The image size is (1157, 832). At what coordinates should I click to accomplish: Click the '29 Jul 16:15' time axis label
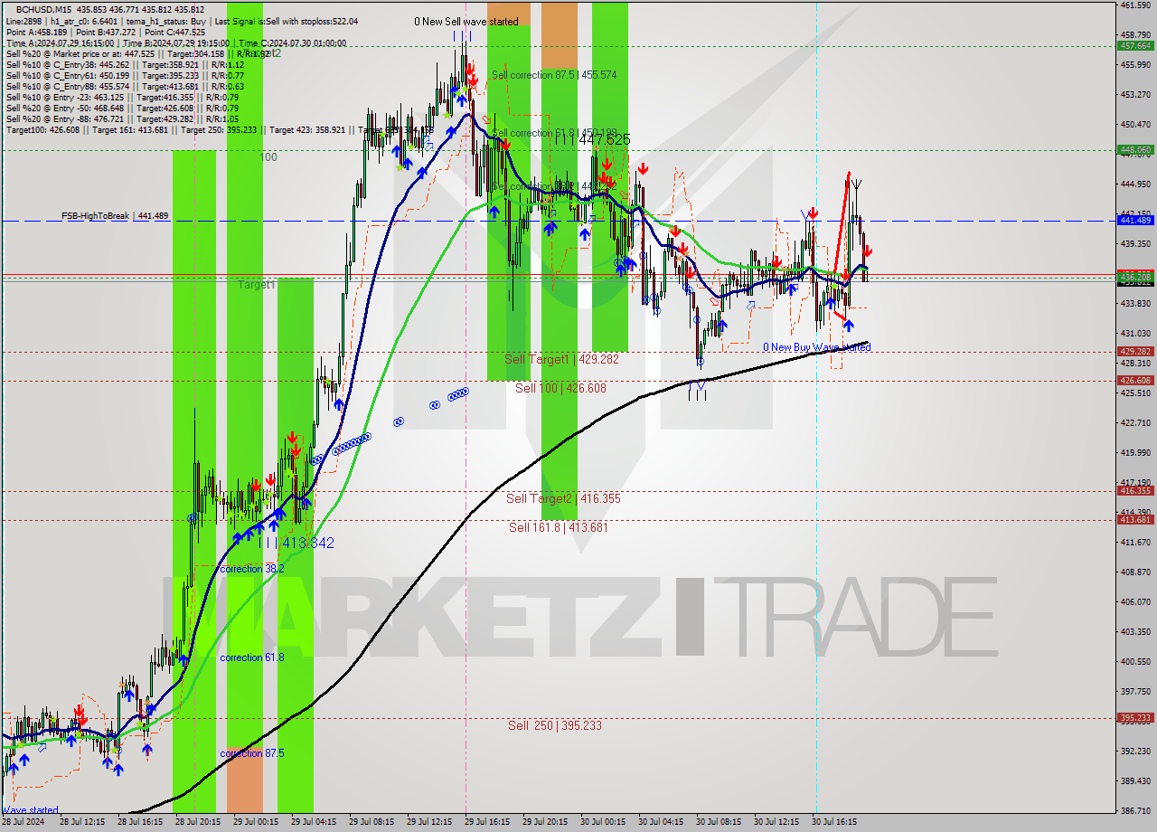489,822
